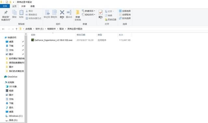Open the pinned 桌面 under Quick access
This screenshot has width=208, height=123.
click(x=10, y=42)
